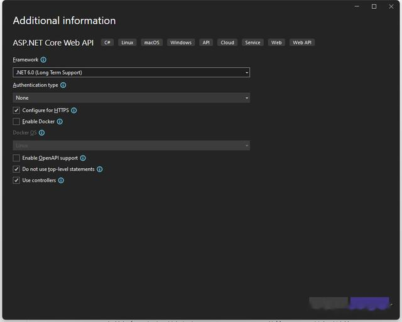This screenshot has width=402, height=322.
Task: Click the blurred gray button at bottom
Action: coord(329,303)
